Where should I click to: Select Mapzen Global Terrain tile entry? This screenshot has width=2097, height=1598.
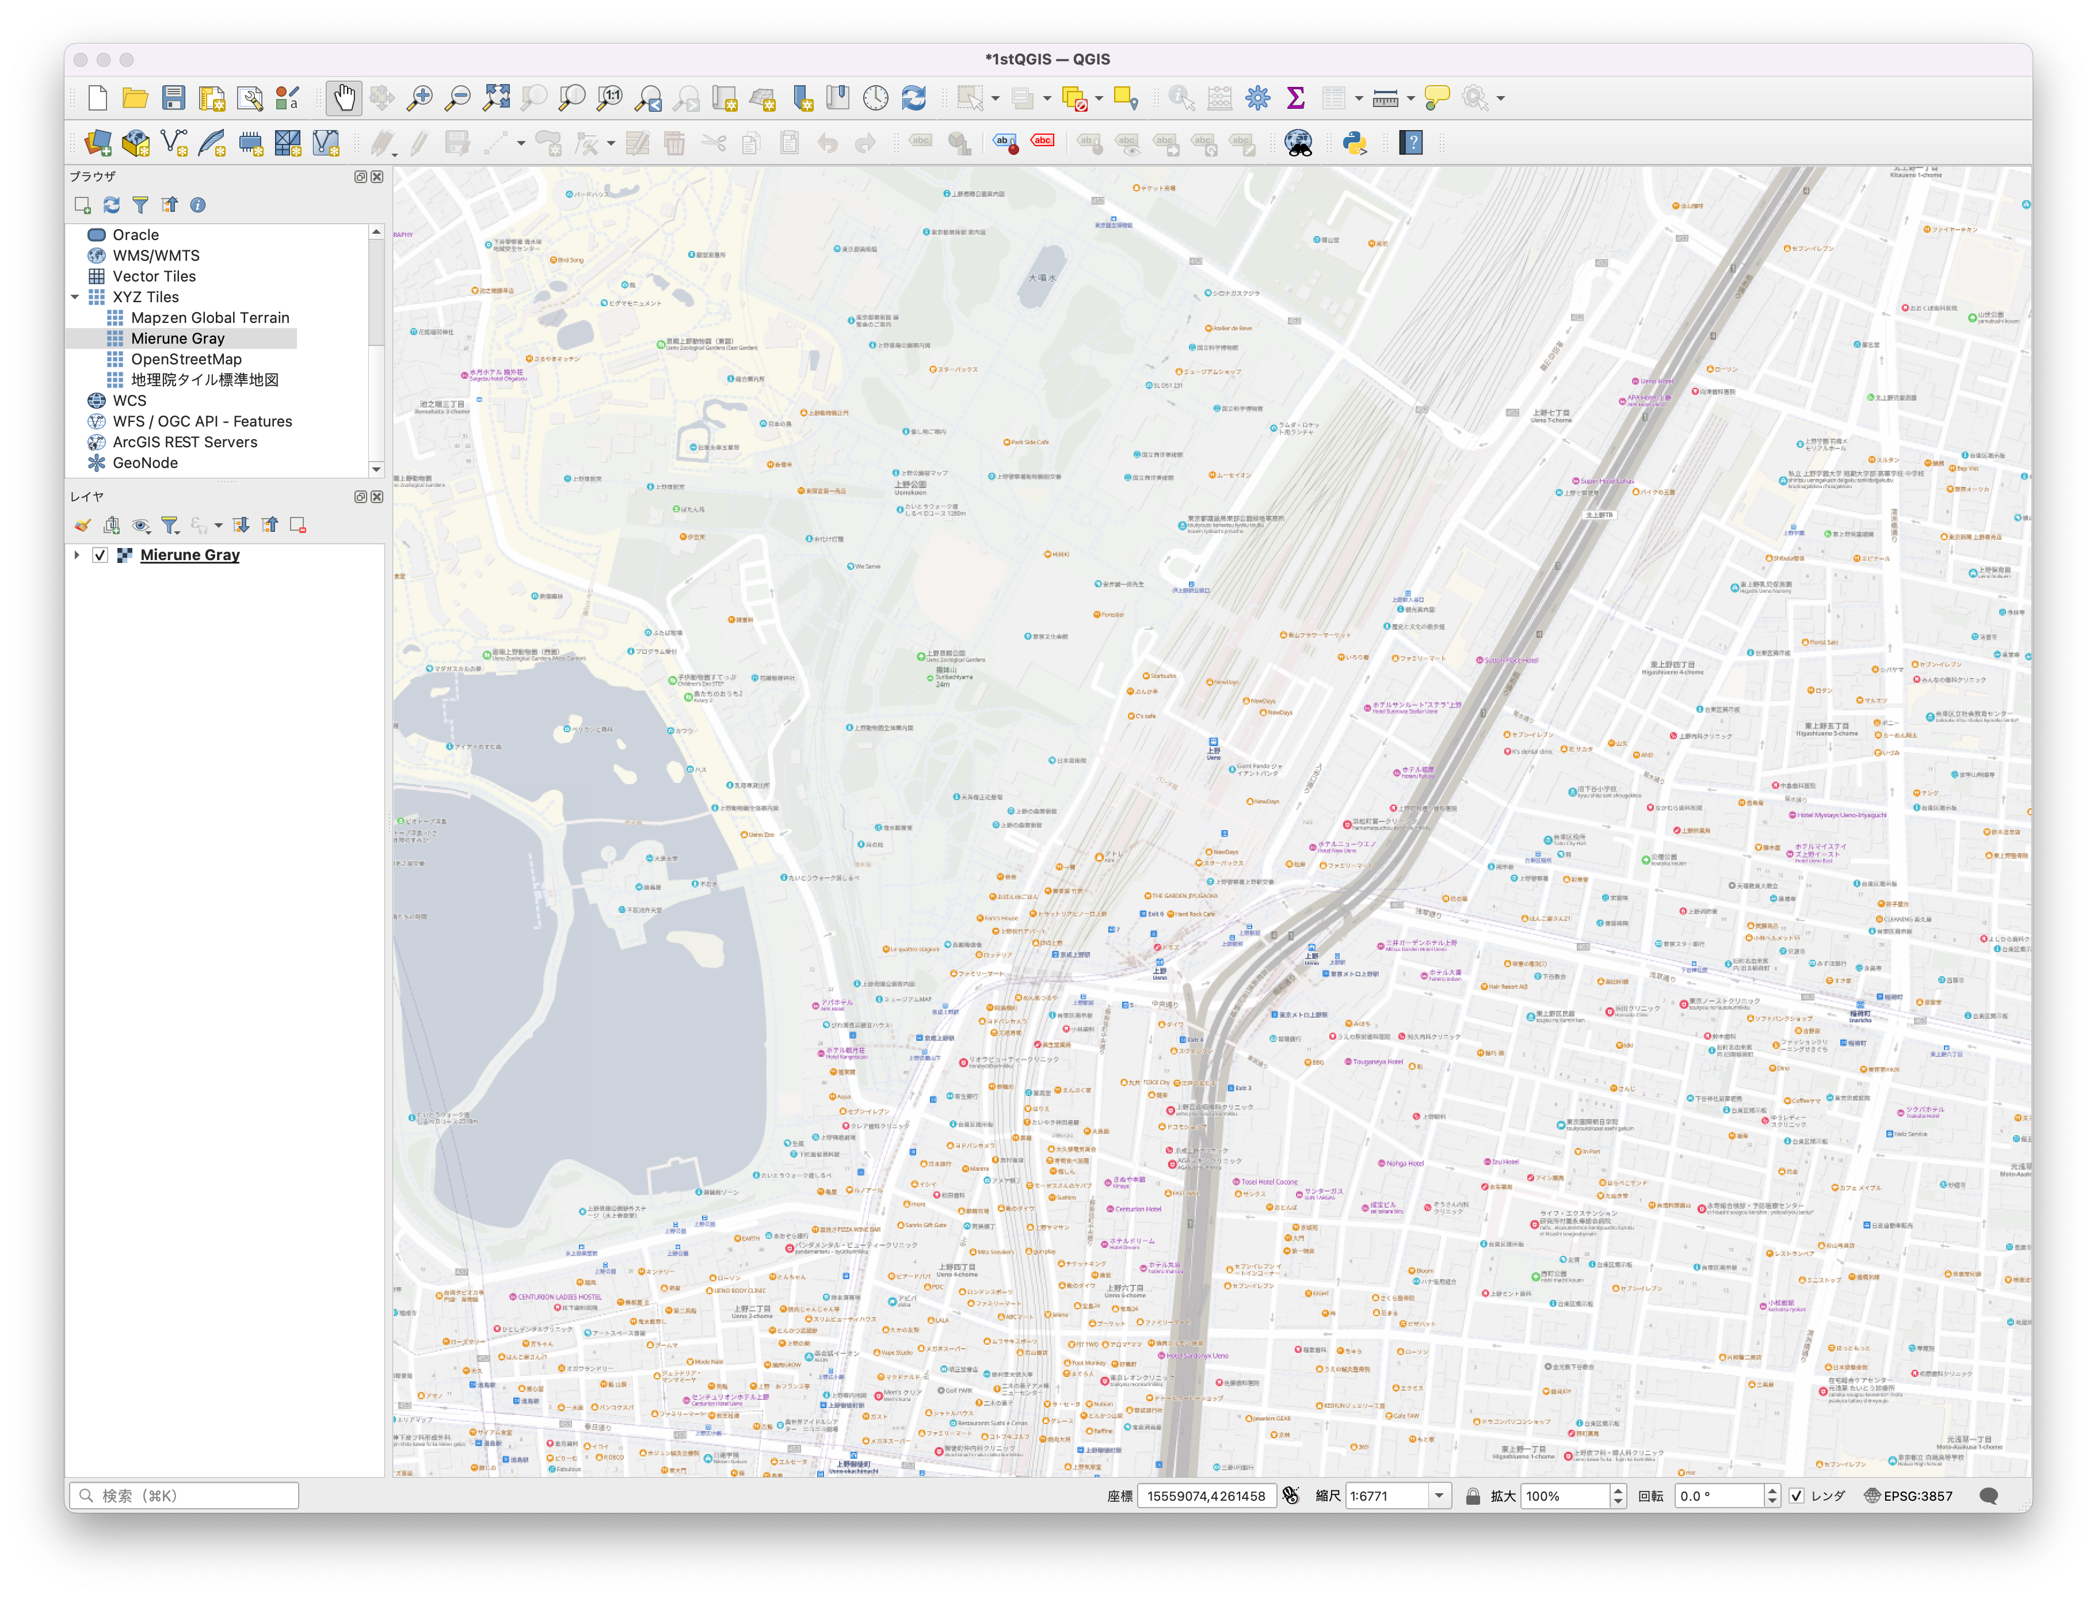pyautogui.click(x=210, y=318)
